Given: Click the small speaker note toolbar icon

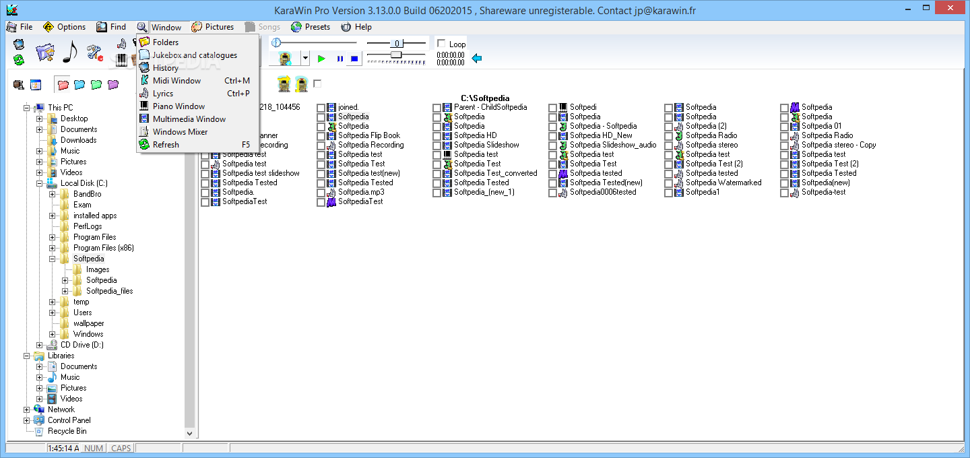Looking at the screenshot, I should coord(121,44).
